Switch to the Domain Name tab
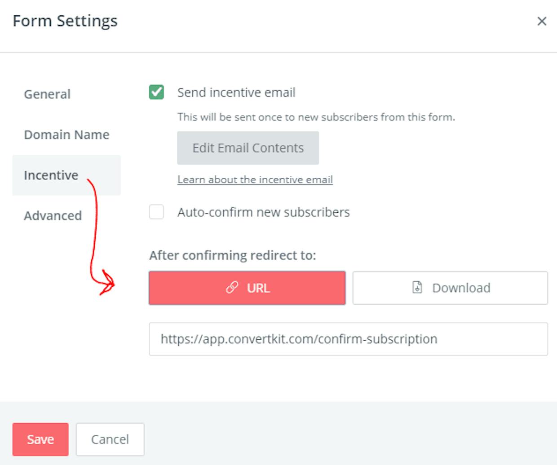 66,135
